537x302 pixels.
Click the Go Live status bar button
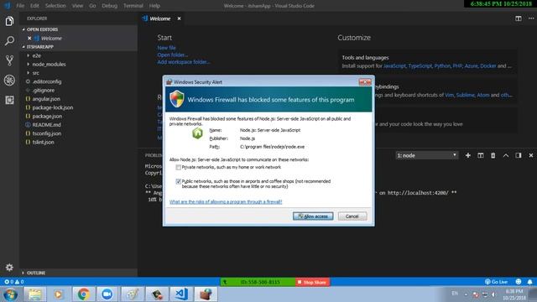(496, 282)
